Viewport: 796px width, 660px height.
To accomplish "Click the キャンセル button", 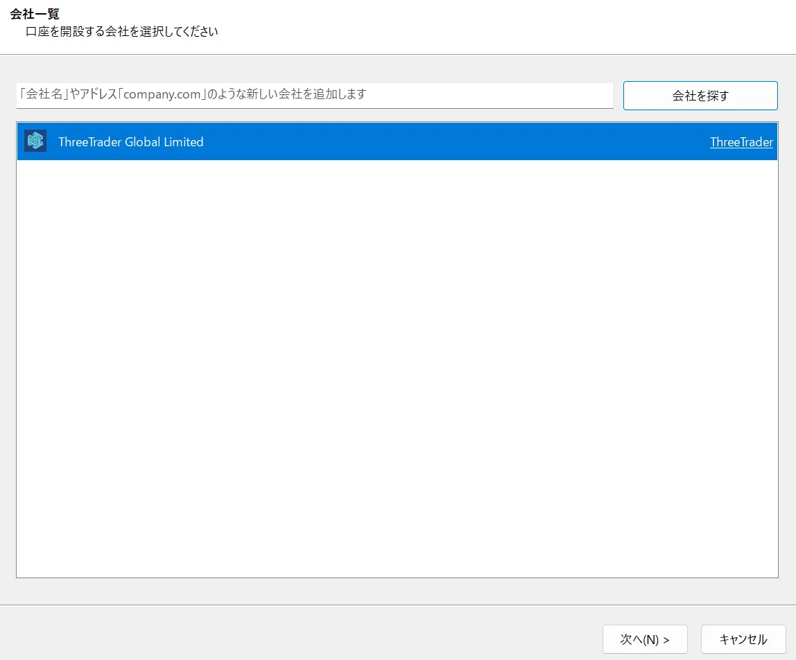I will pos(743,639).
